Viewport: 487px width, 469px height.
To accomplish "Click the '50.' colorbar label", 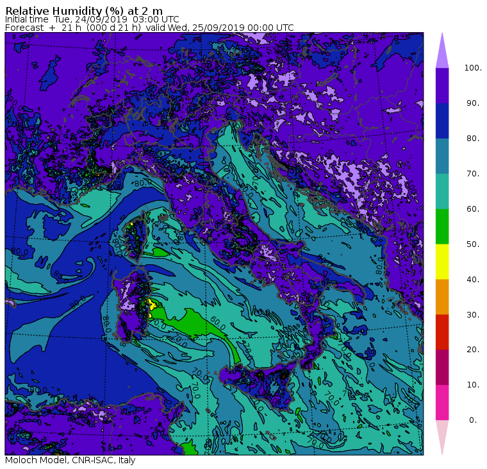I will click(x=473, y=244).
